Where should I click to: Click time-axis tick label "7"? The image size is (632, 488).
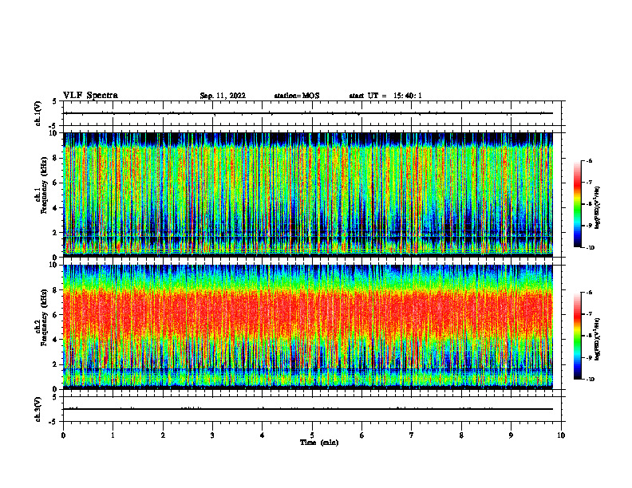412,435
